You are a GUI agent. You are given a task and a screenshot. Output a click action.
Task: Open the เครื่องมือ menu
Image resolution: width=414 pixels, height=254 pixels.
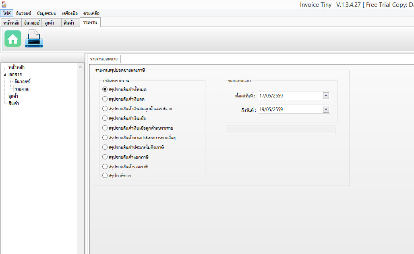click(x=70, y=13)
